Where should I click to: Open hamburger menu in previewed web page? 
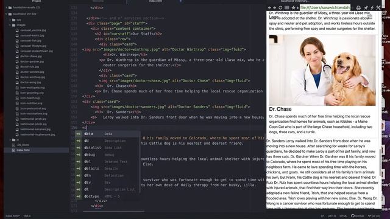click(370, 16)
